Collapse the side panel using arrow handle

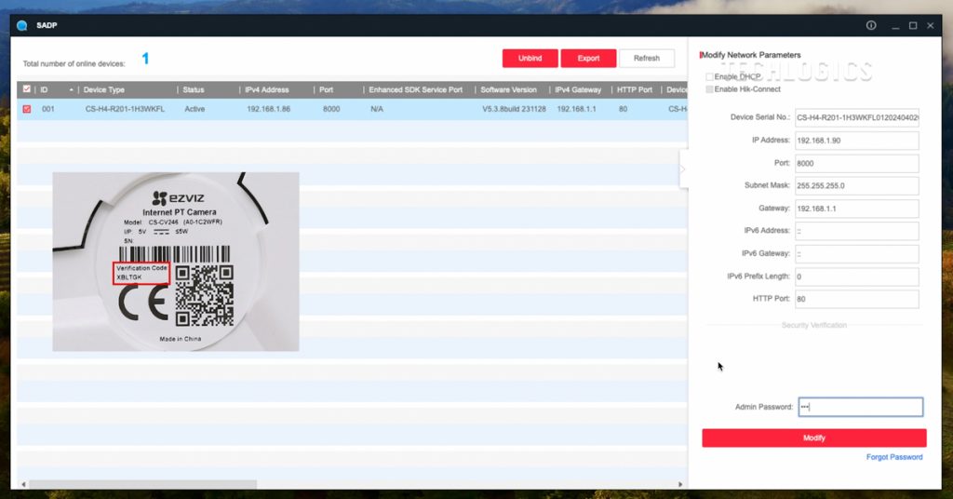[682, 169]
